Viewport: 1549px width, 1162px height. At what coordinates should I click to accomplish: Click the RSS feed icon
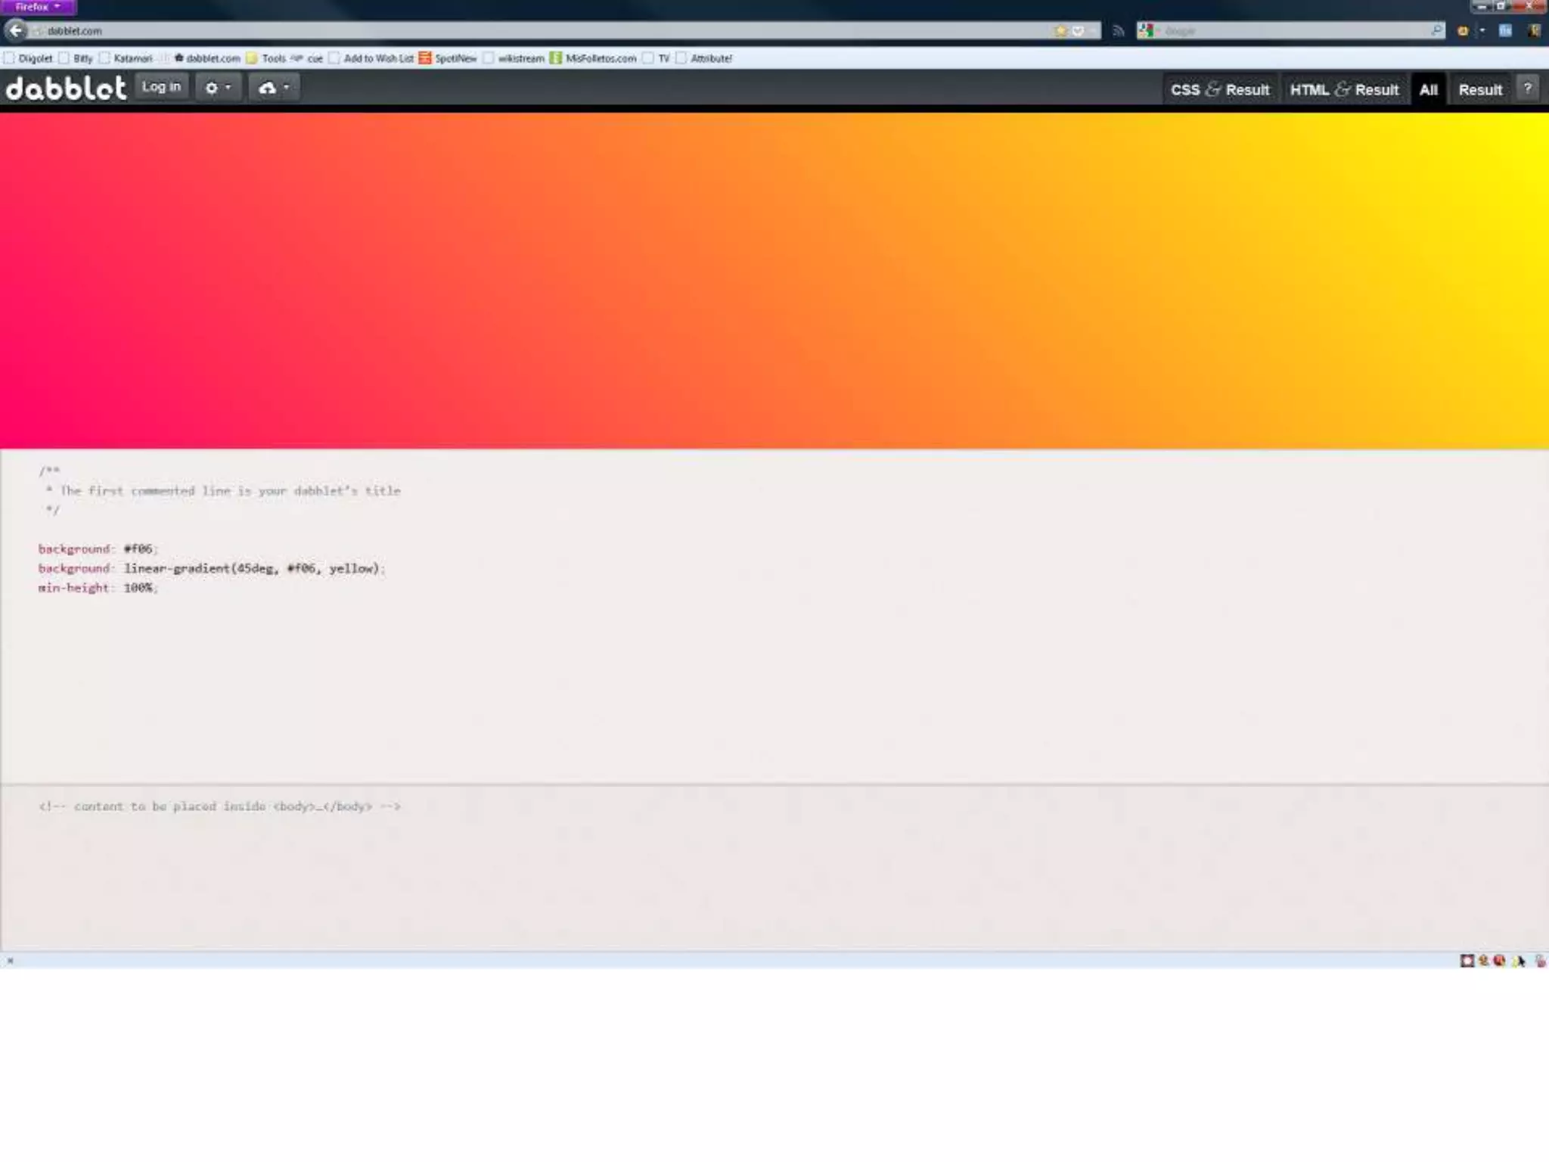coord(1118,31)
